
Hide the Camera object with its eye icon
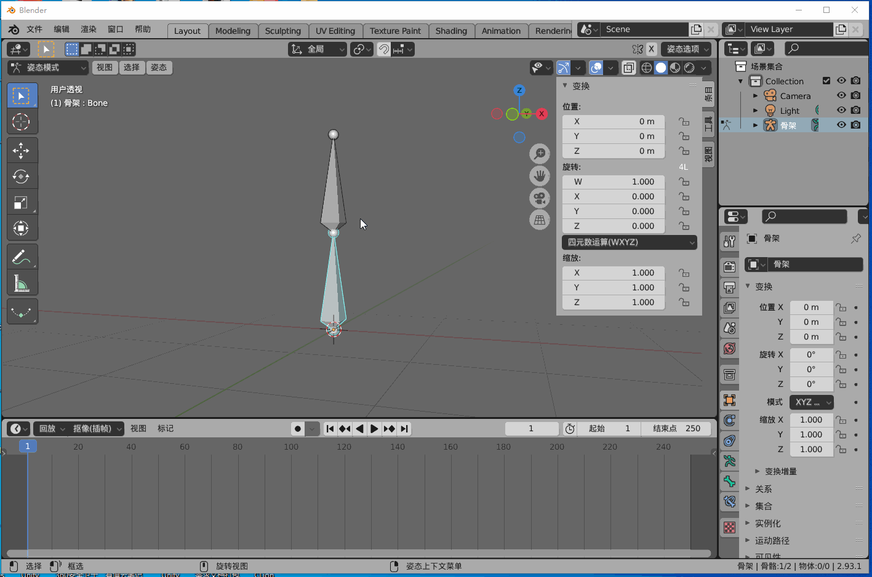(x=841, y=96)
